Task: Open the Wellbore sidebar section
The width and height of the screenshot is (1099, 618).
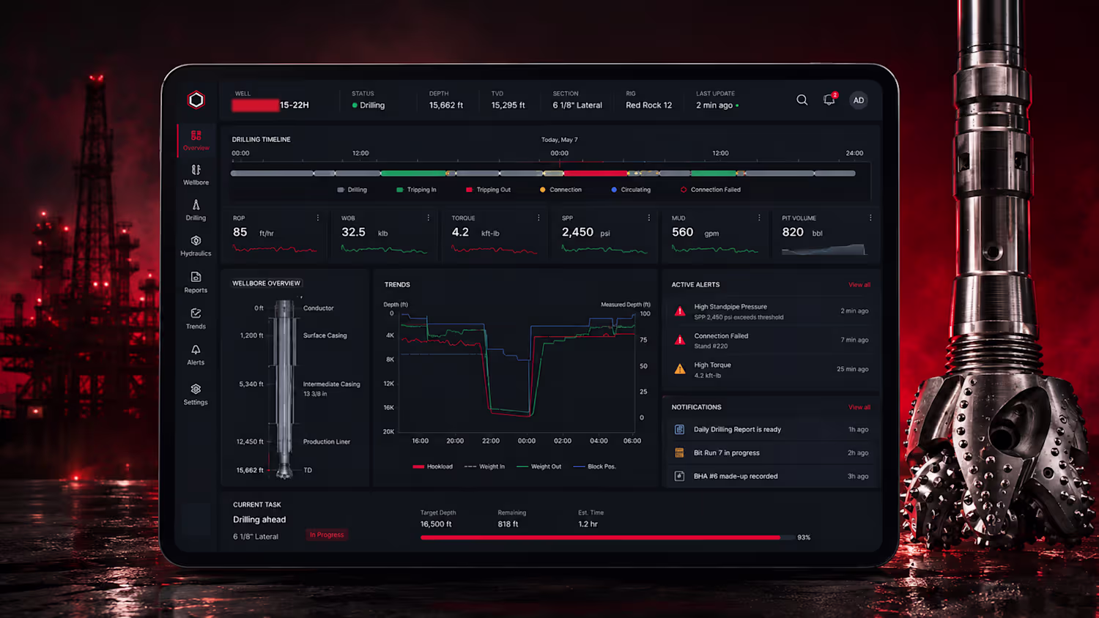Action: tap(196, 175)
